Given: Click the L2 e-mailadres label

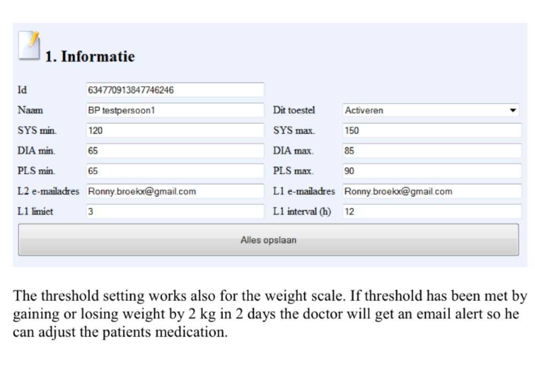Looking at the screenshot, I should coord(48,192).
